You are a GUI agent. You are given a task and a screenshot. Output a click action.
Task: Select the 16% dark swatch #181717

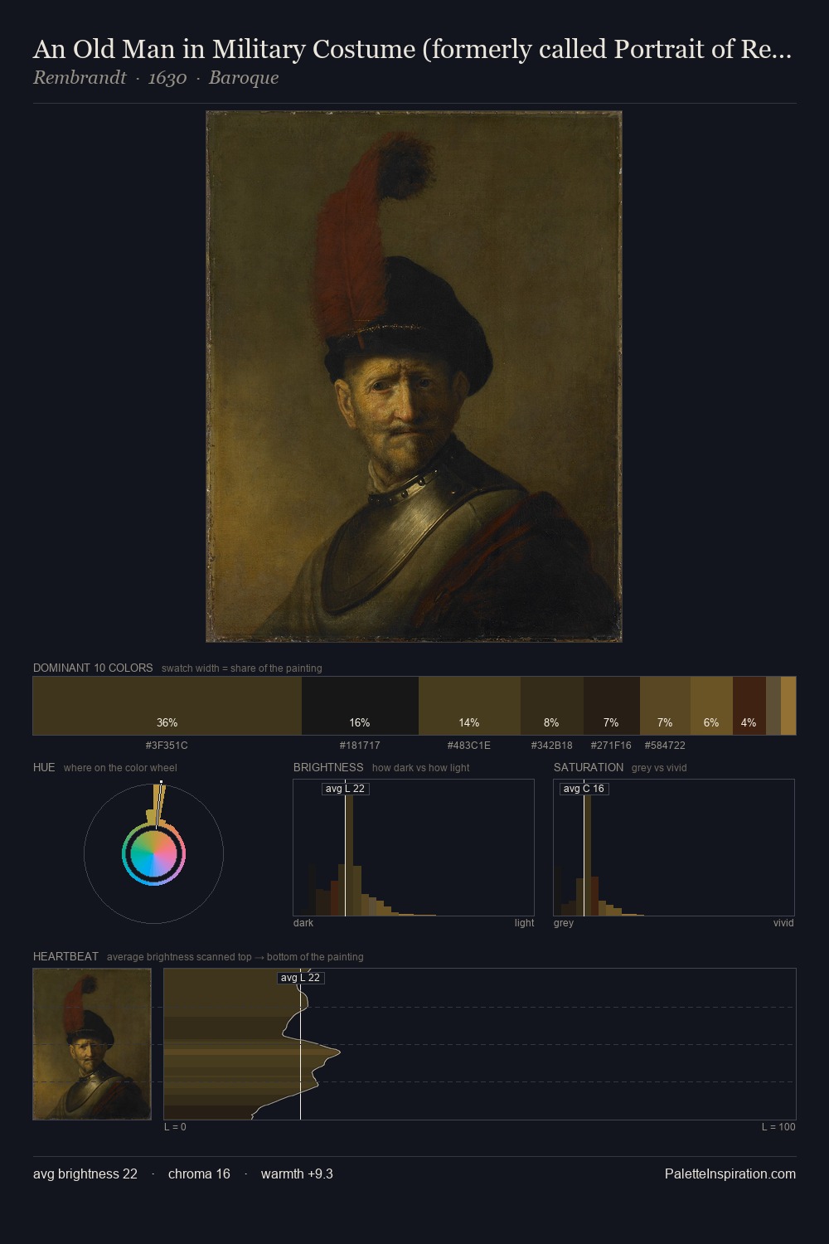[360, 706]
